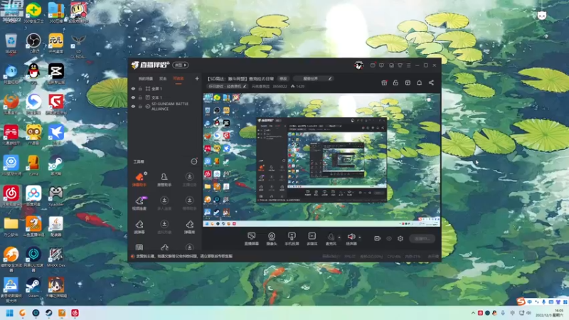Image resolution: width=569 pixels, height=320 pixels.
Task: Open streamer avatar profile in title bar
Action: pos(359,65)
